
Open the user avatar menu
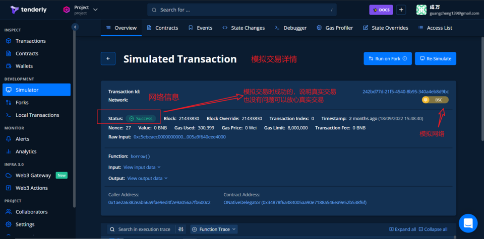click(421, 10)
